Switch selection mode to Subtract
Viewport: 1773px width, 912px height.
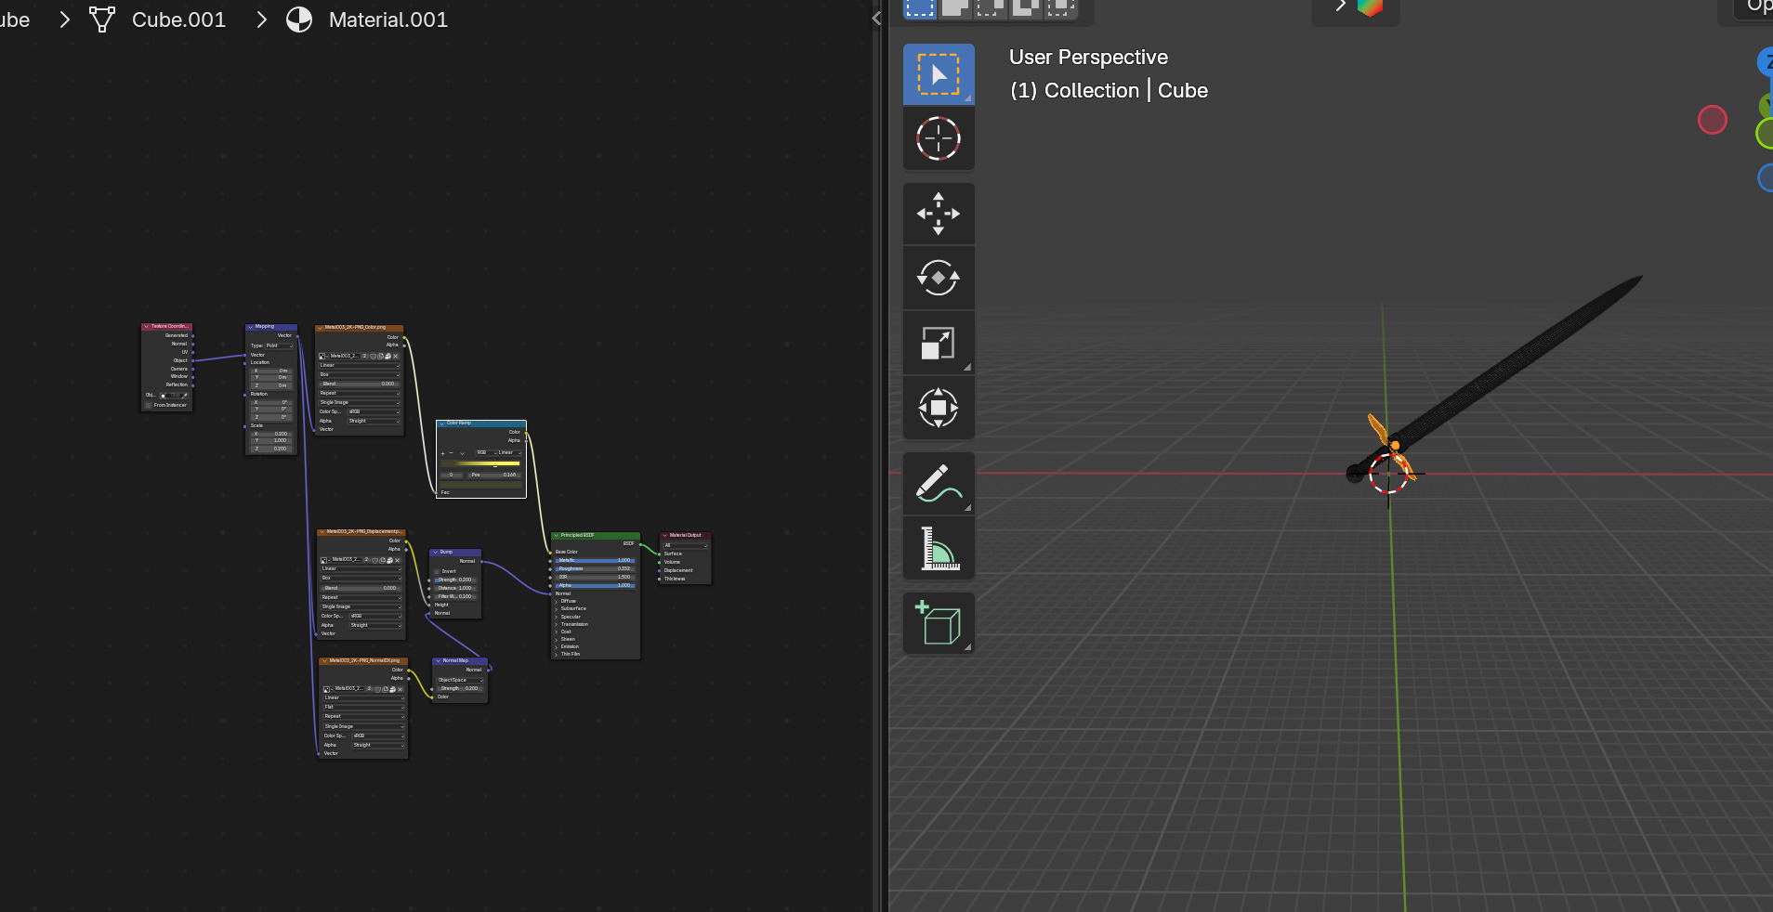point(991,7)
